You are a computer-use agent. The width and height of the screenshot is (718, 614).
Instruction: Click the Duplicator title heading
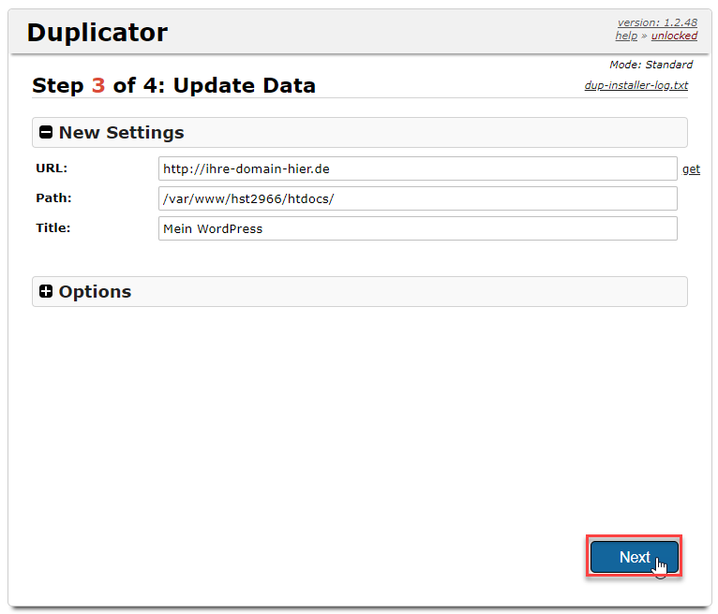97,33
